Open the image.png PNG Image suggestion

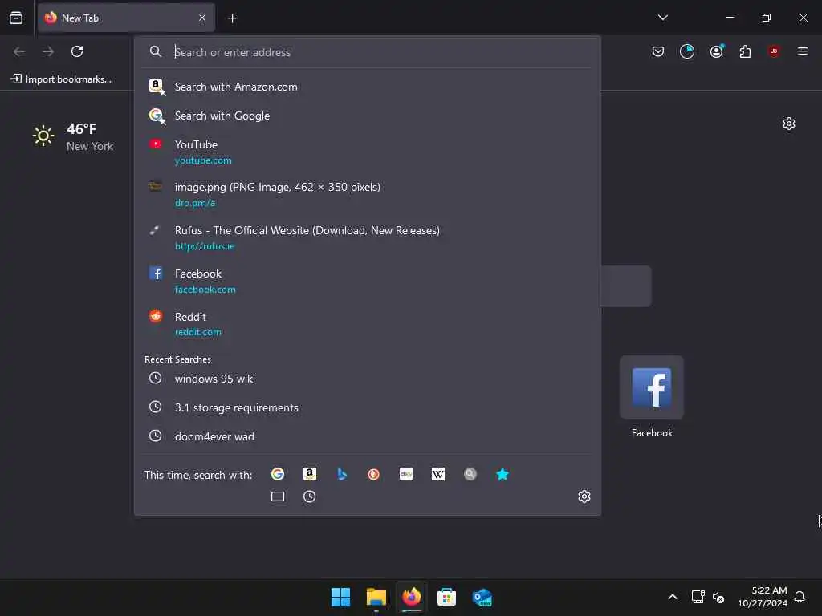click(x=368, y=194)
